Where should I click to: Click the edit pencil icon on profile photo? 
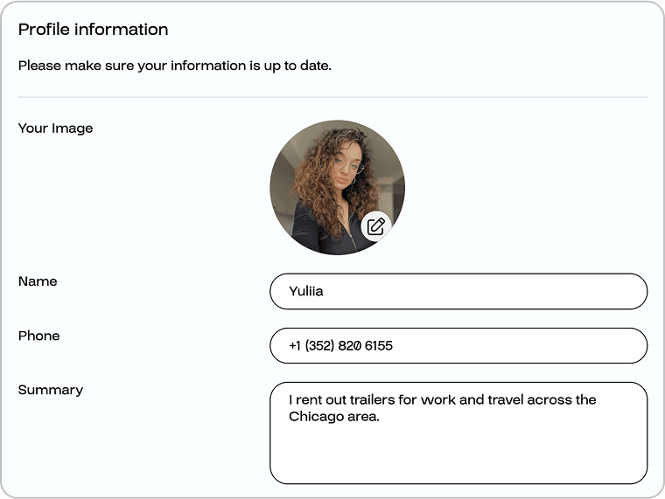[x=375, y=226]
